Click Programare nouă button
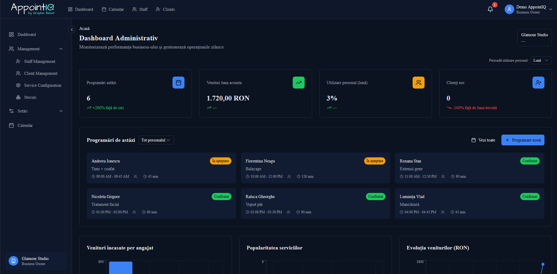Image resolution: width=557 pixels, height=274 pixels. pyautogui.click(x=523, y=140)
